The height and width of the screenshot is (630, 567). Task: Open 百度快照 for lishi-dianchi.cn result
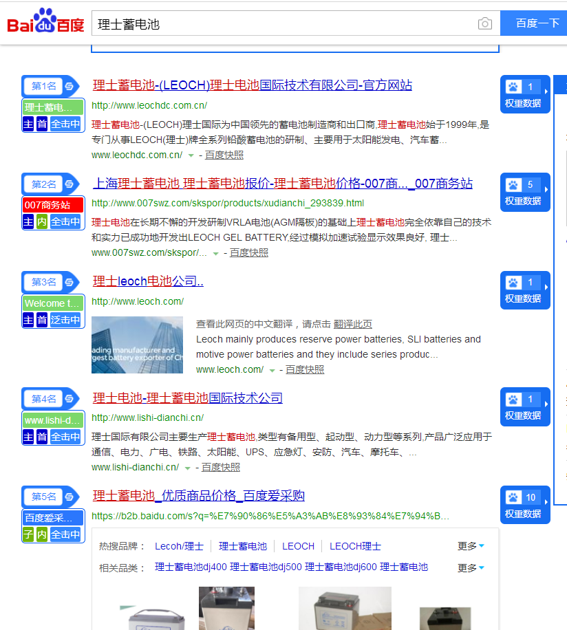[x=221, y=467]
